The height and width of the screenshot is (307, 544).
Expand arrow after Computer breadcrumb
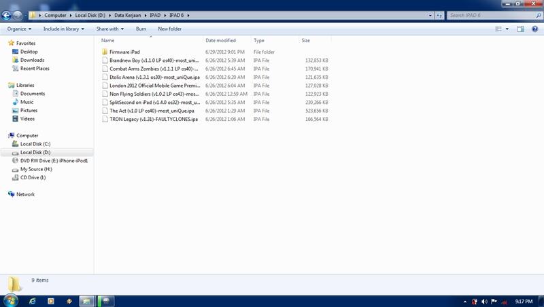[71, 15]
